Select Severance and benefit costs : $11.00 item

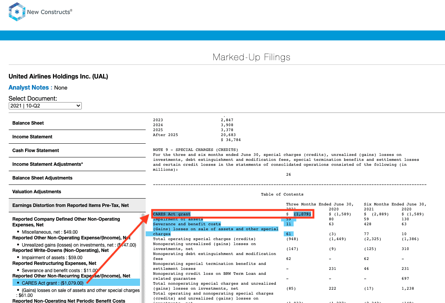pyautogui.click(x=60, y=271)
